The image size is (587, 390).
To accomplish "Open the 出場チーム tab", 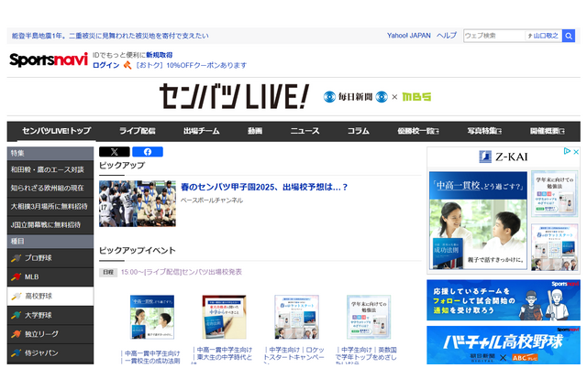I will (x=202, y=131).
